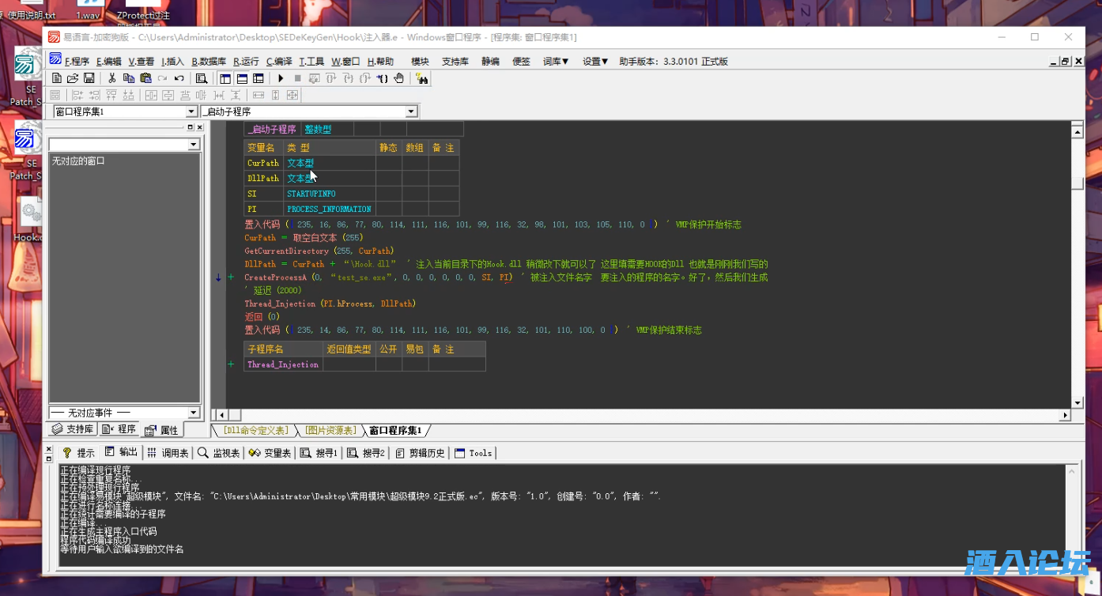
Task: Toggle the left work panel layout button
Action: (x=225, y=78)
